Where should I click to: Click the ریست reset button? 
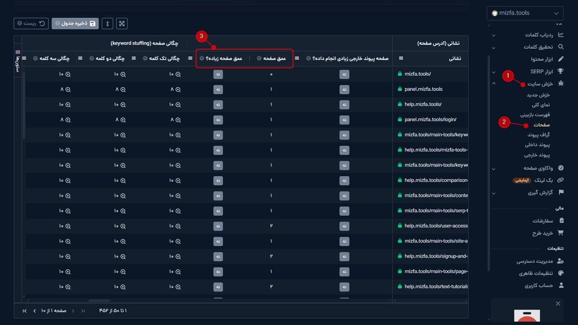pyautogui.click(x=31, y=23)
